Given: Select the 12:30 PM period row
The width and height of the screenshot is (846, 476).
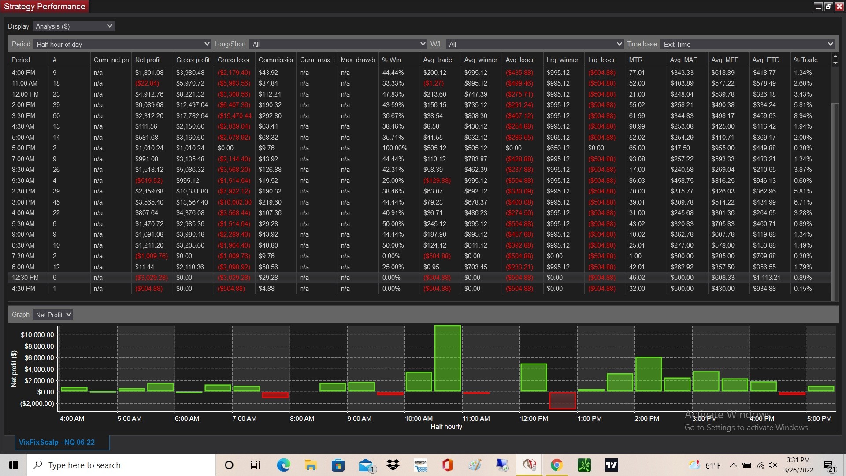Looking at the screenshot, I should coord(25,278).
